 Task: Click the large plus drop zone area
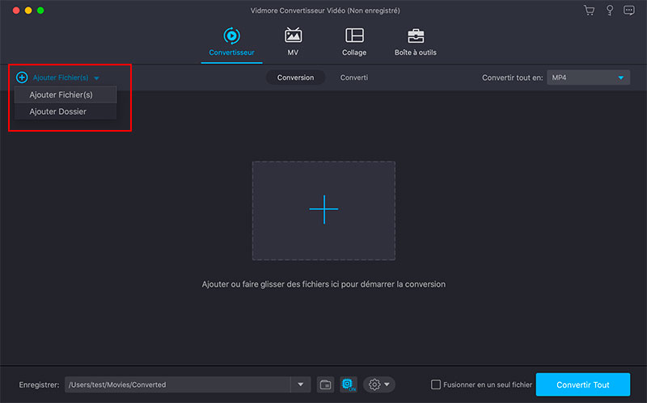(323, 210)
